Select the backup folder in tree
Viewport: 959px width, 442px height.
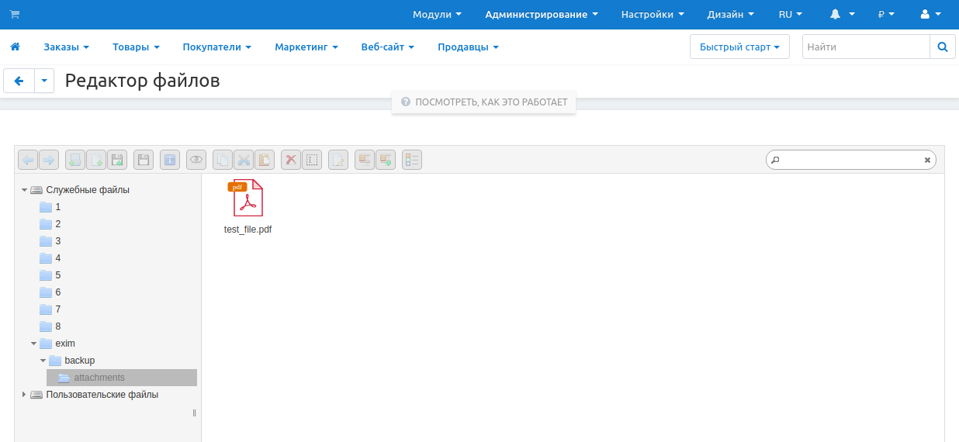point(71,361)
